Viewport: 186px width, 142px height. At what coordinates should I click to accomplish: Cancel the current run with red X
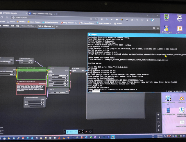(x=86, y=132)
